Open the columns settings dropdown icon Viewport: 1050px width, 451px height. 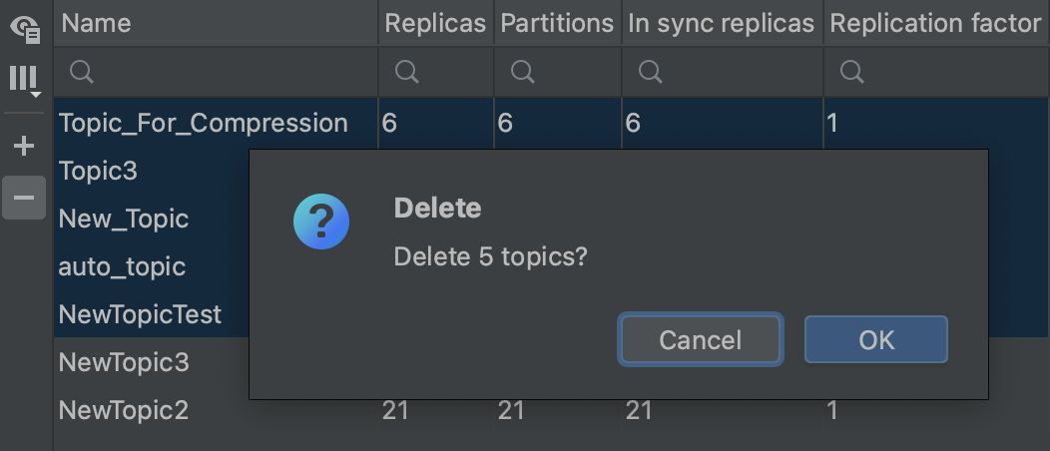coord(25,80)
